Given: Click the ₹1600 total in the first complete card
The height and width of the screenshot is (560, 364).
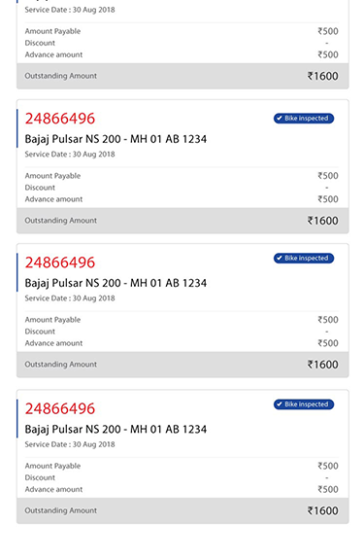Looking at the screenshot, I should pyautogui.click(x=323, y=221).
